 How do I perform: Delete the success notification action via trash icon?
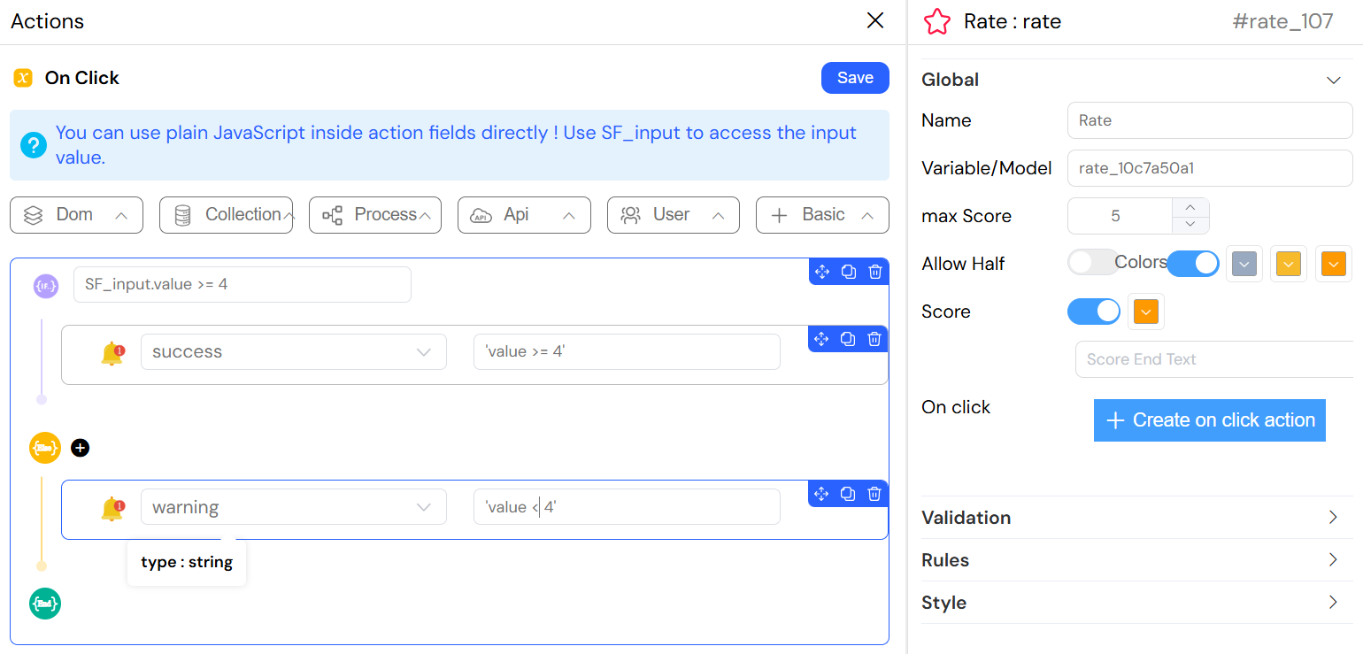pyautogui.click(x=874, y=338)
